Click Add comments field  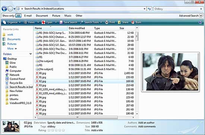(x=147, y=126)
